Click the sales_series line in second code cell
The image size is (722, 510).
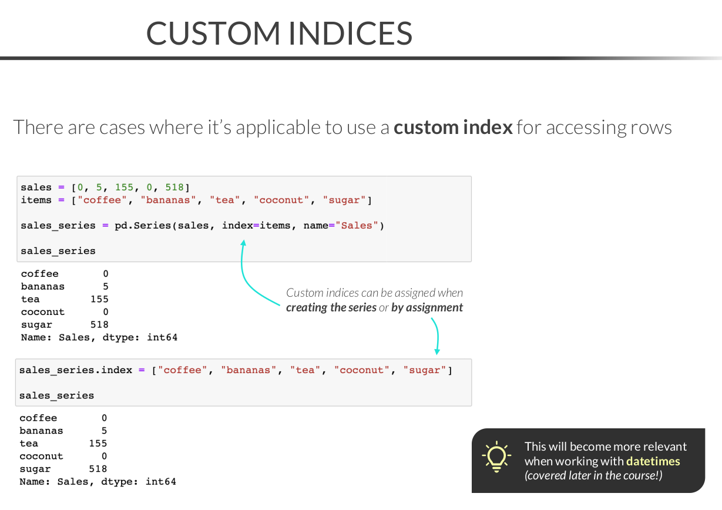pyautogui.click(x=56, y=395)
